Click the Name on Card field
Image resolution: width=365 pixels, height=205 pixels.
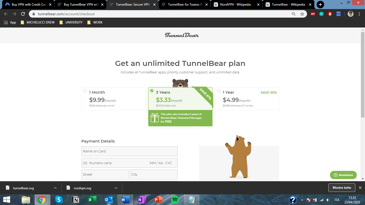pos(130,151)
